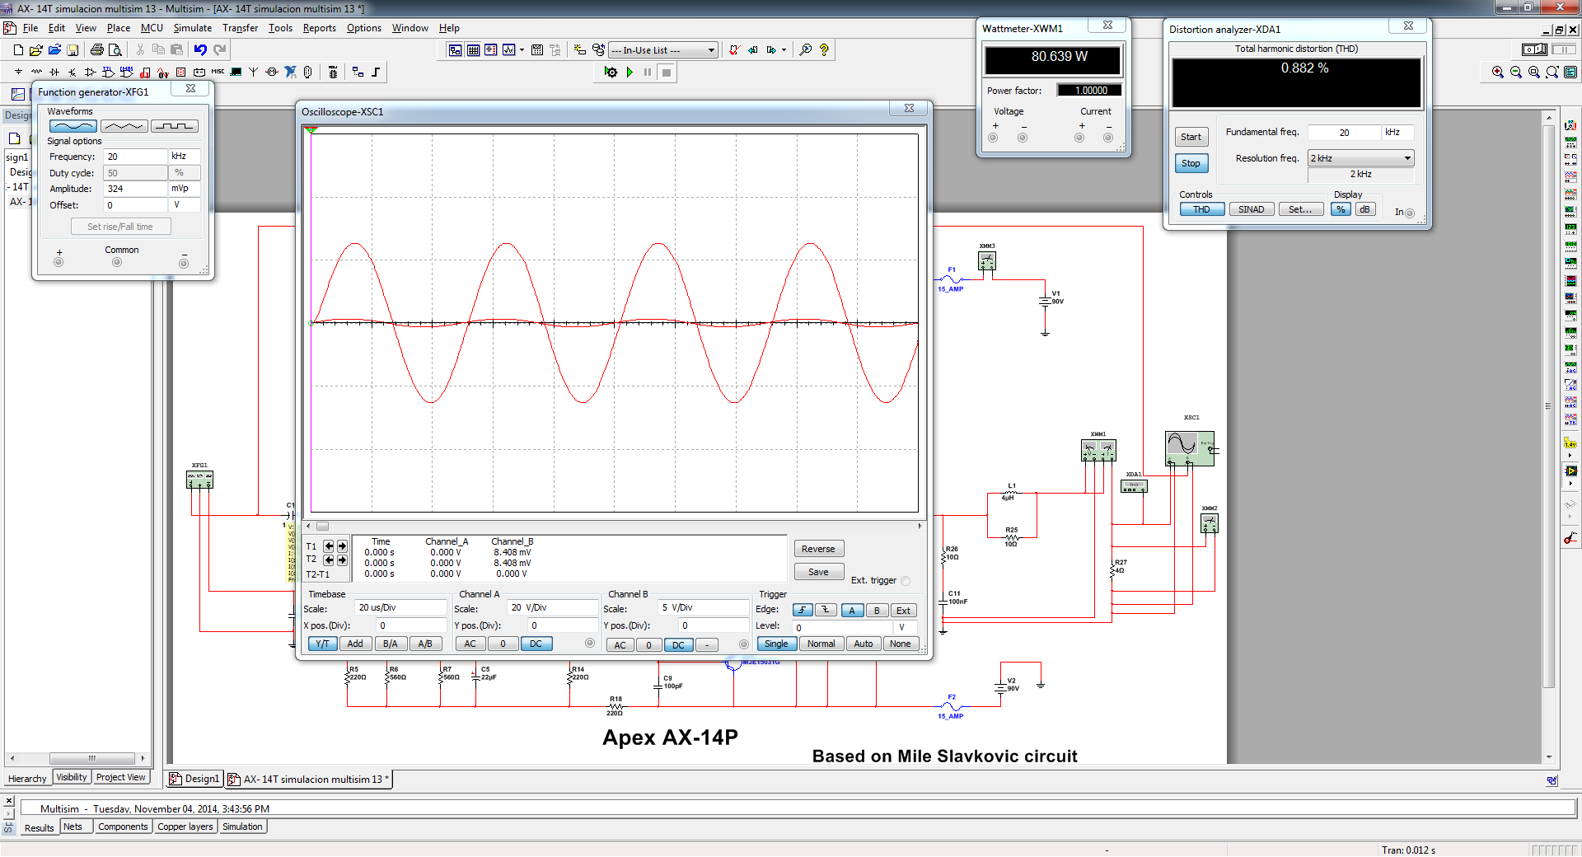Click the Save diskette icon
Viewport: 1582px width, 857px height.
click(73, 50)
